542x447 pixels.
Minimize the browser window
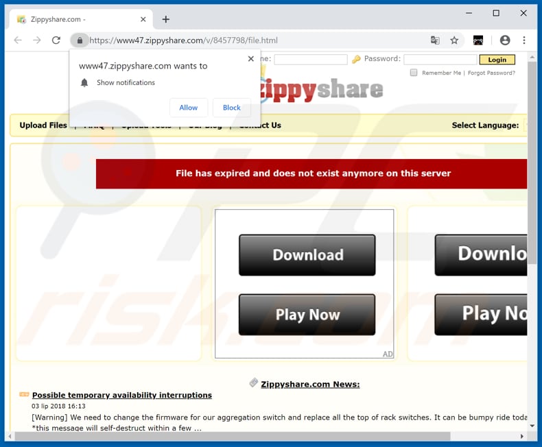pyautogui.click(x=469, y=13)
